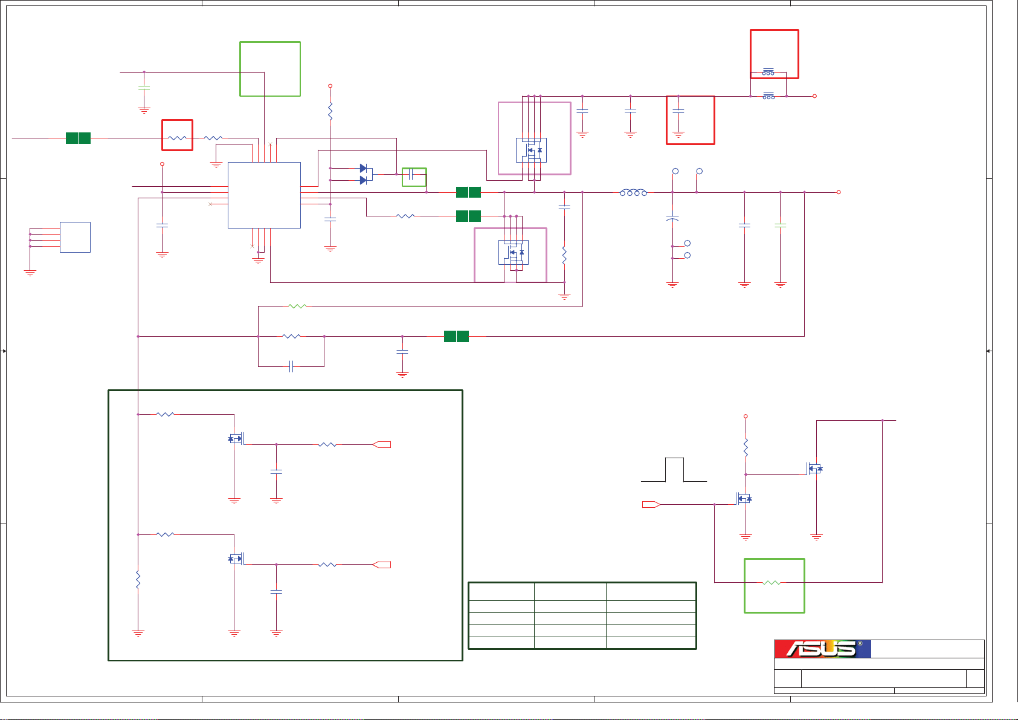Select the ferrite bead inside the top red box

click(x=768, y=72)
